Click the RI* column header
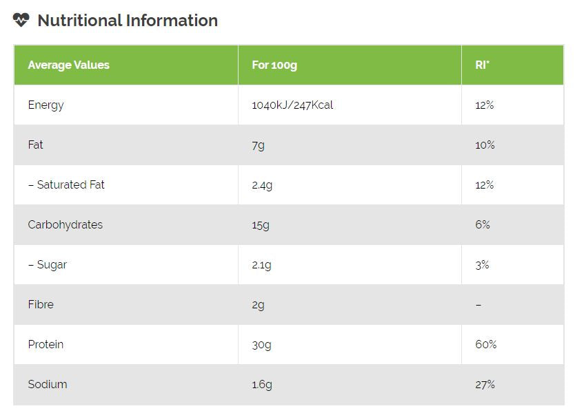This screenshot has width=575, height=415. point(482,65)
